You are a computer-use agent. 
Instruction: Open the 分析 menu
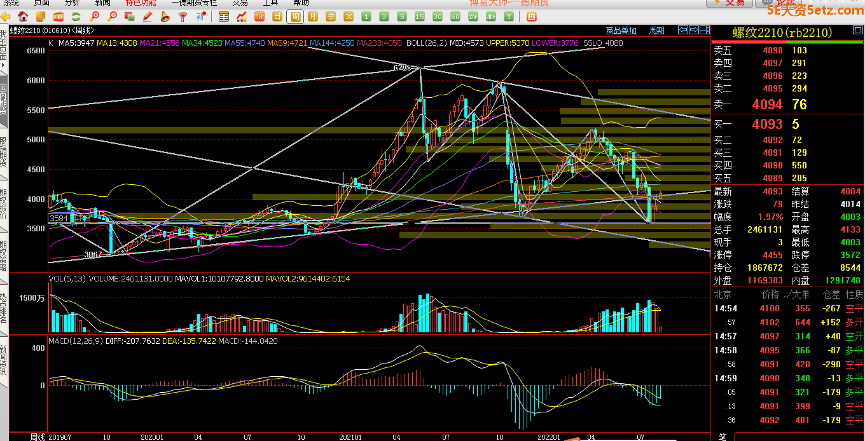click(73, 3)
